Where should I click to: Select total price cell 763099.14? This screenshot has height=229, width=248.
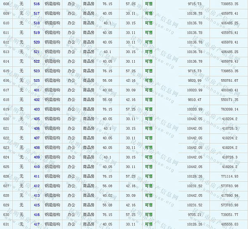[230, 109]
